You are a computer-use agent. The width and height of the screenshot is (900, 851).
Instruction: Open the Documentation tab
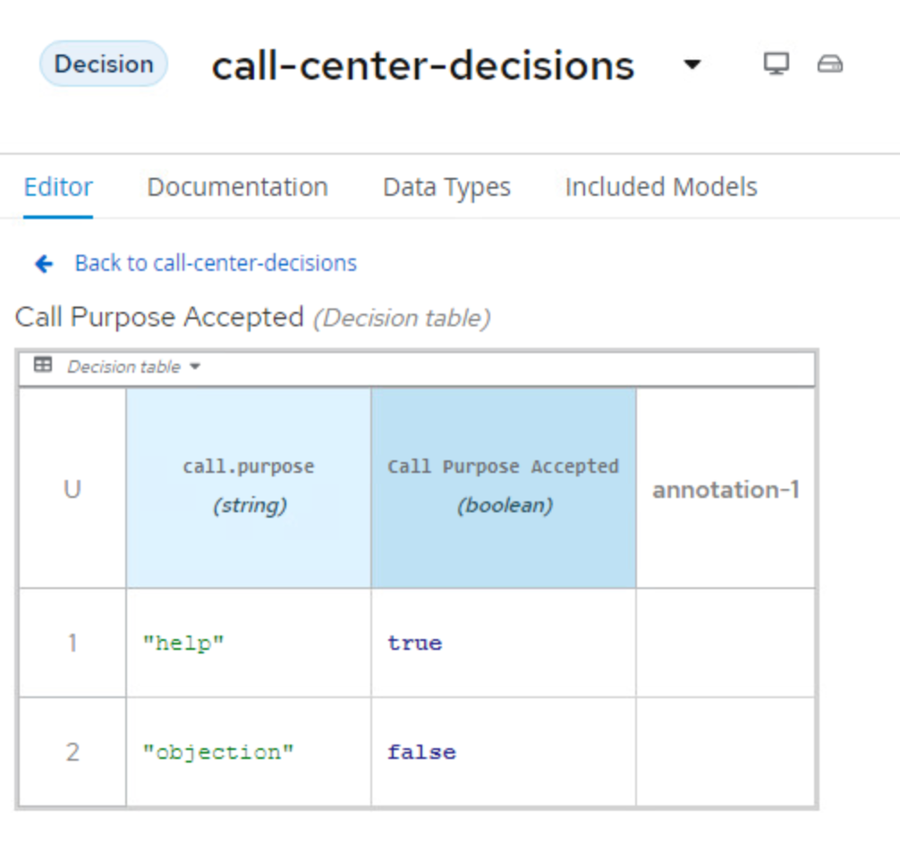click(238, 187)
